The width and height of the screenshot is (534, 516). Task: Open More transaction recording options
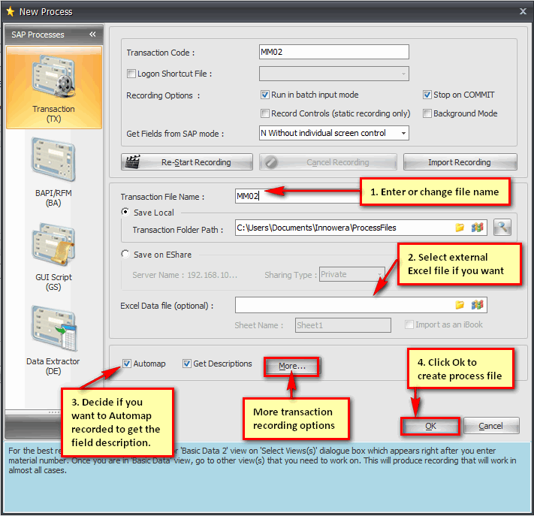click(291, 367)
